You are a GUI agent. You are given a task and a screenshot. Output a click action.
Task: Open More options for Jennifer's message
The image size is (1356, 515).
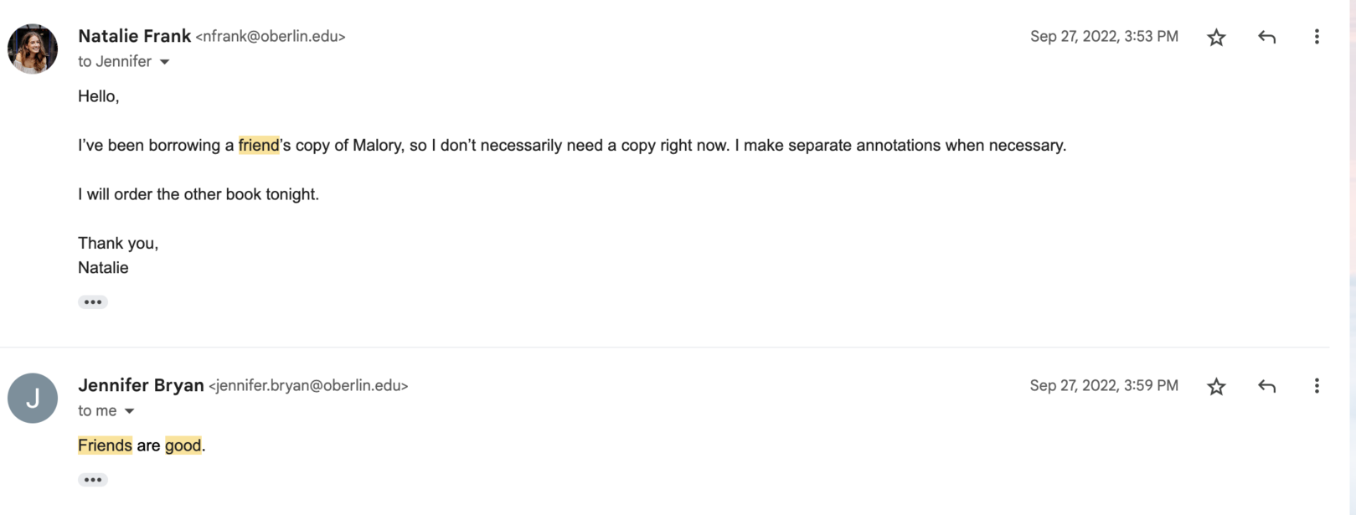click(x=1317, y=386)
